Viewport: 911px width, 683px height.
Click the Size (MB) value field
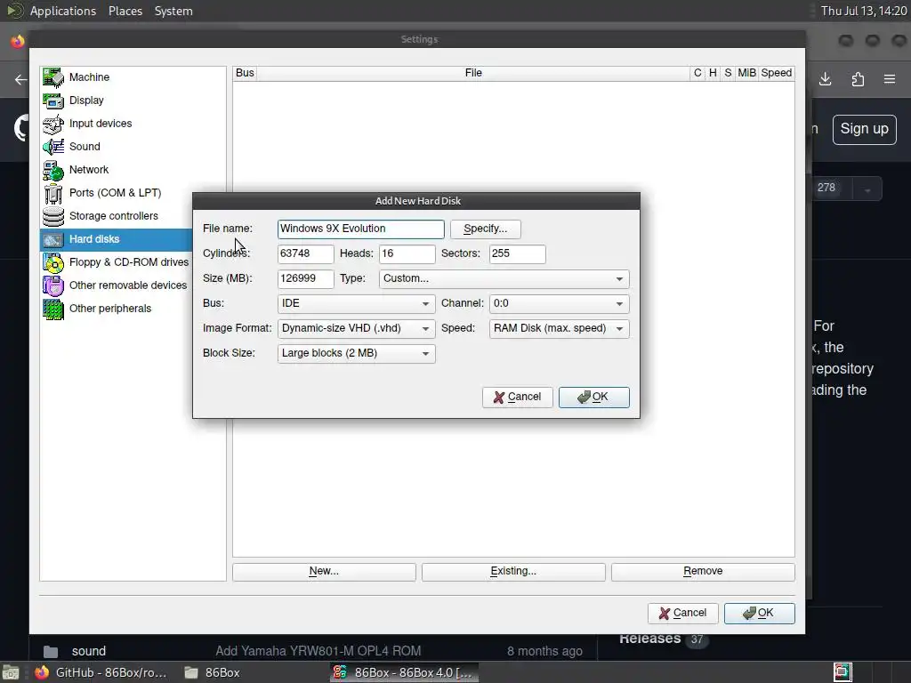pos(306,278)
